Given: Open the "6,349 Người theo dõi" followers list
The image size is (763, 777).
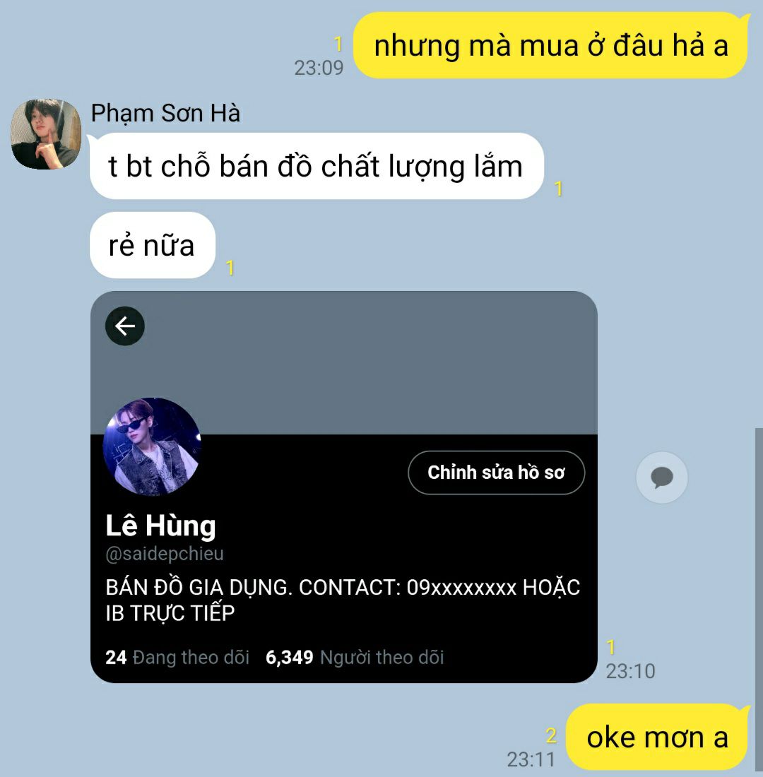Looking at the screenshot, I should [x=355, y=658].
